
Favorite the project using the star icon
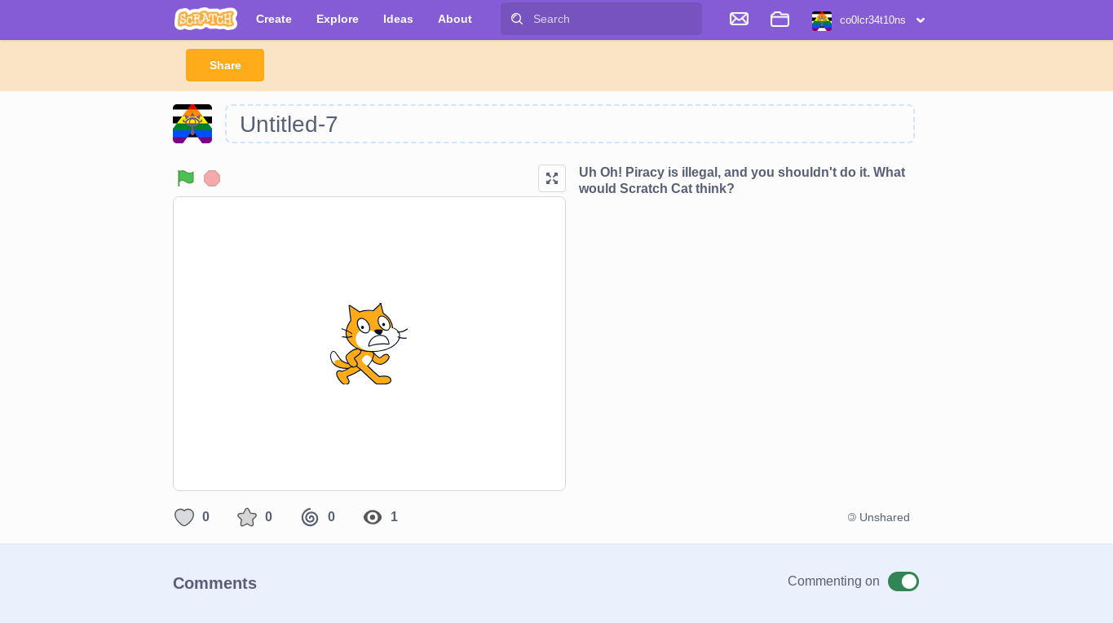[247, 516]
